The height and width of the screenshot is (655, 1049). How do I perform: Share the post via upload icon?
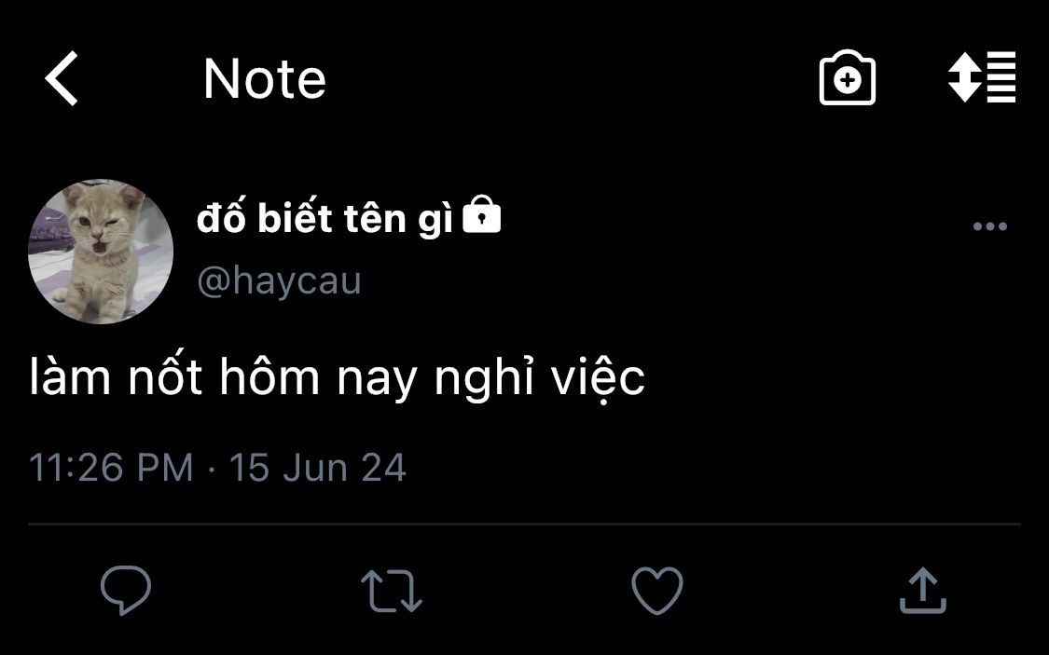923,591
